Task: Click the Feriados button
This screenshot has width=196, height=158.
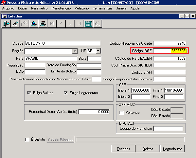Action: coord(123,149)
